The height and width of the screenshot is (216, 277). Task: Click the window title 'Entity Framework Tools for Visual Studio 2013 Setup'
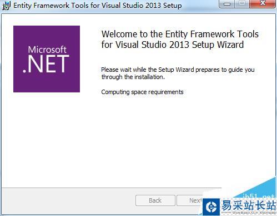click(98, 6)
